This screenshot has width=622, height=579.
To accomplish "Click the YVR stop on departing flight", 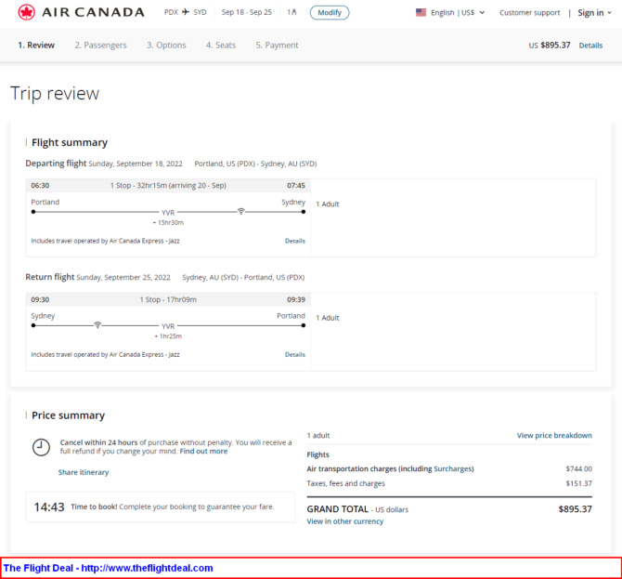I will click(x=168, y=213).
